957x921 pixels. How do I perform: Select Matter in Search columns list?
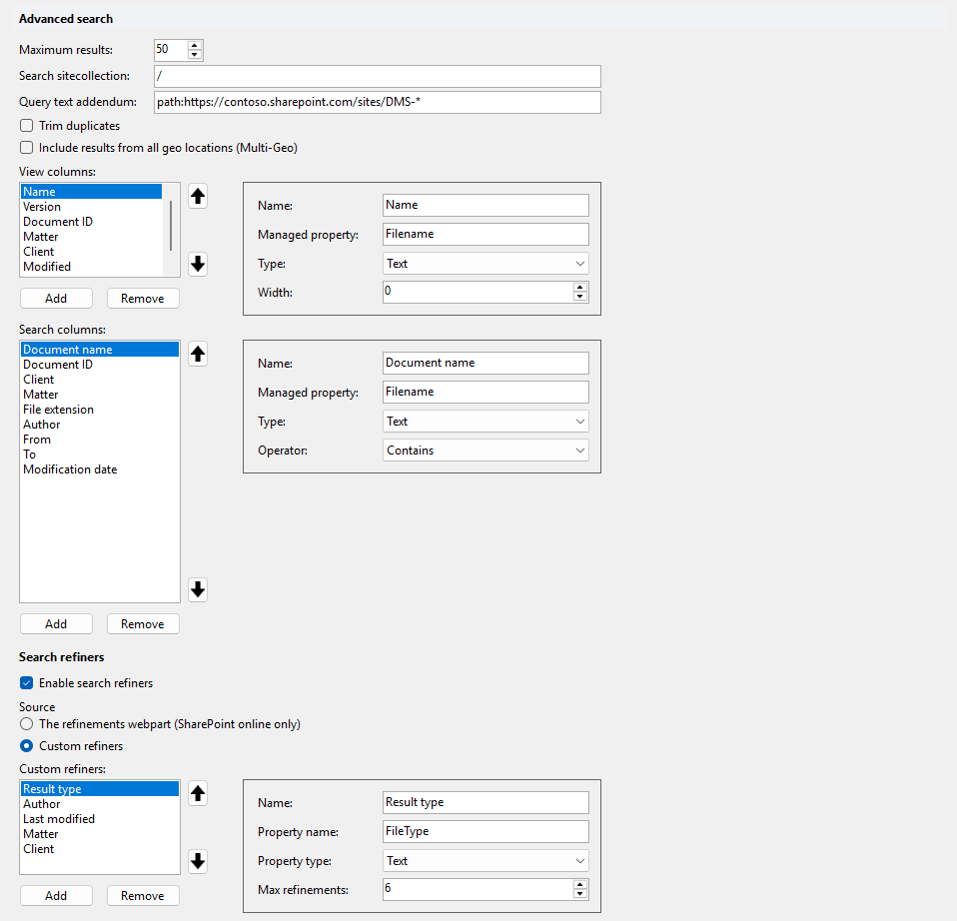pyautogui.click(x=100, y=395)
